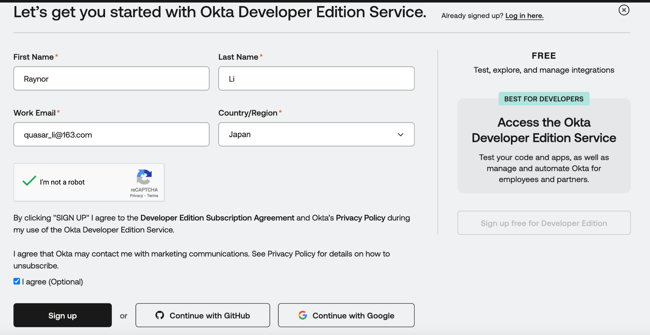This screenshot has width=650, height=335.
Task: Click Sign up free for Developer Edition
Action: [544, 223]
